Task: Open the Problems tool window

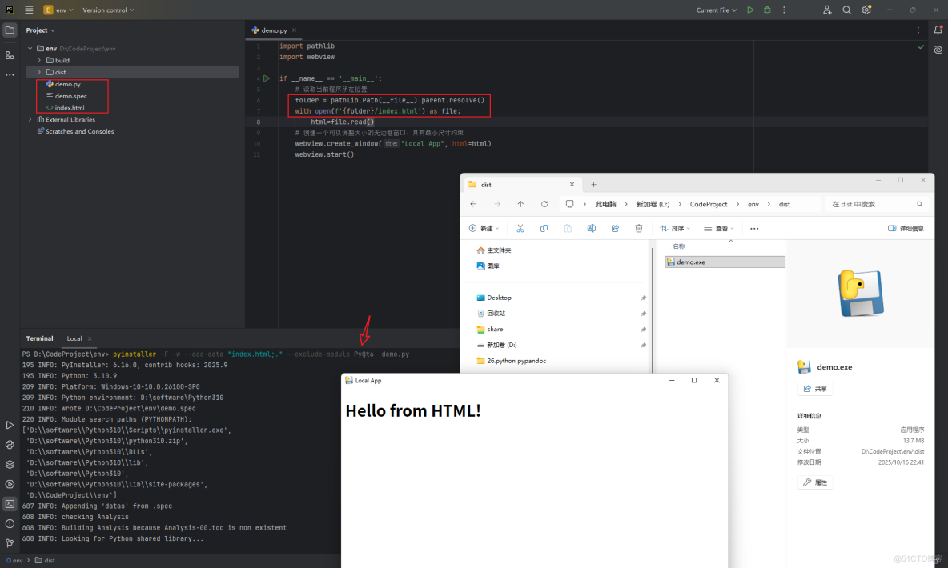Action: click(x=10, y=524)
